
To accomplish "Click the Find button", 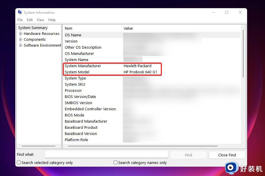I will 188,155.
